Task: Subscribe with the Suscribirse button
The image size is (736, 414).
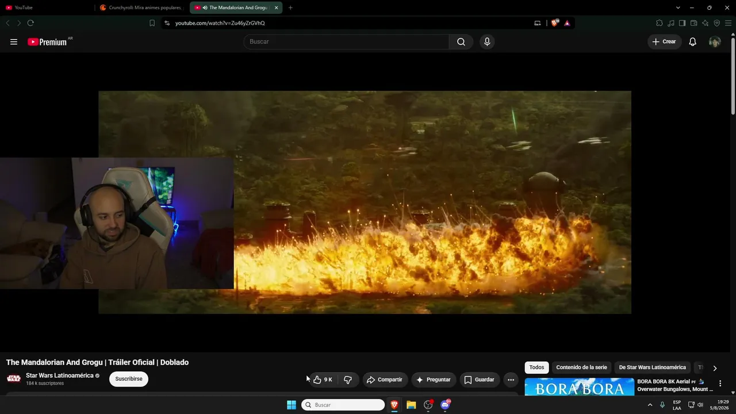Action: click(129, 379)
